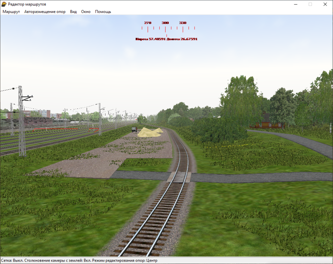Open the Окно menu

point(86,12)
